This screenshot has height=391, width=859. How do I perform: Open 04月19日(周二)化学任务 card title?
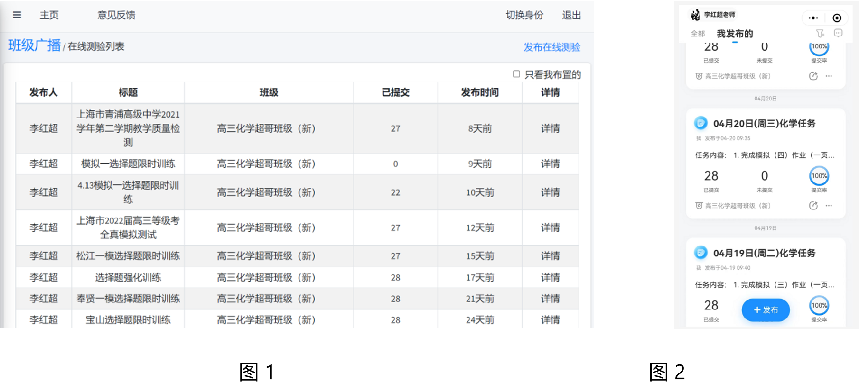764,253
